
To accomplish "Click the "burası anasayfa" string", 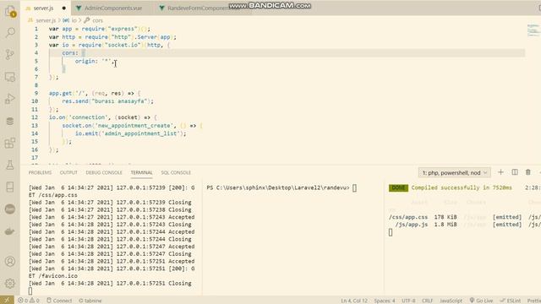I will 119,101.
